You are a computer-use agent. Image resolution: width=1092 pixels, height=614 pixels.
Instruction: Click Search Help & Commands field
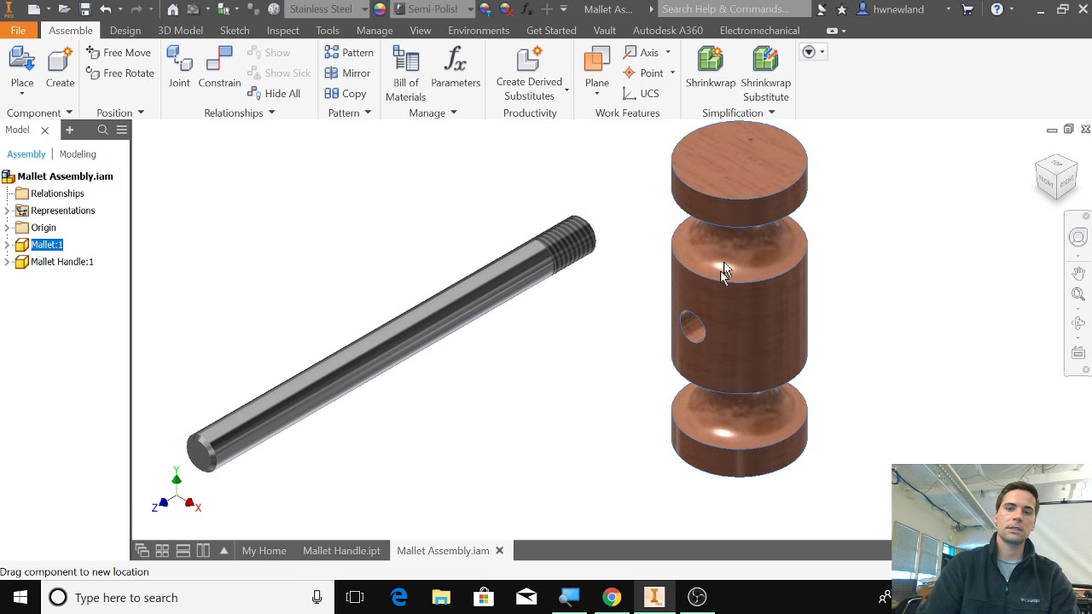pos(735,9)
